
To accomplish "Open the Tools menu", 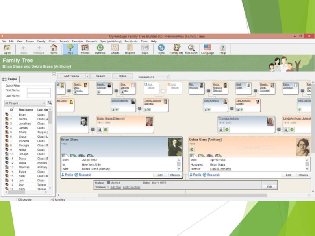I will pos(144,41).
